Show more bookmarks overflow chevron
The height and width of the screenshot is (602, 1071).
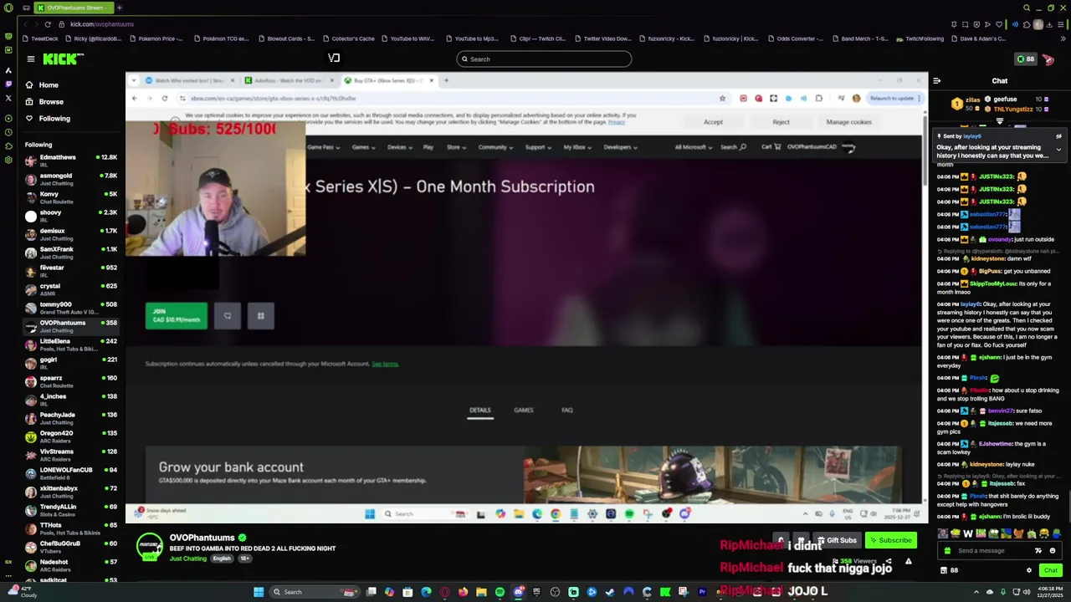click(1064, 38)
